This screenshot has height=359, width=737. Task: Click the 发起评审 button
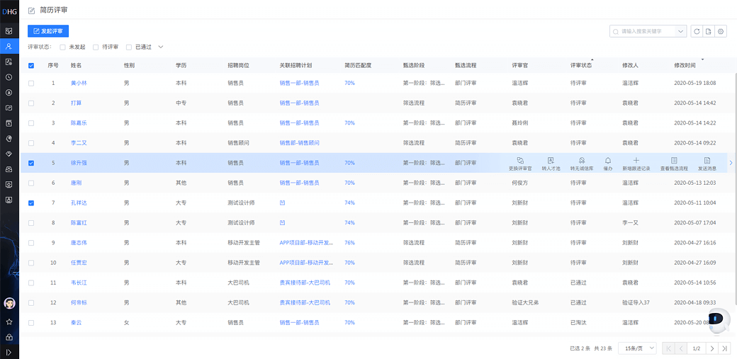click(x=48, y=31)
